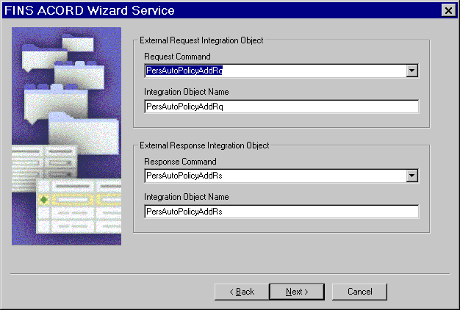Screen dimensions: 460x310
Task: Focus the Response Integration Object Name field
Action: click(x=281, y=212)
